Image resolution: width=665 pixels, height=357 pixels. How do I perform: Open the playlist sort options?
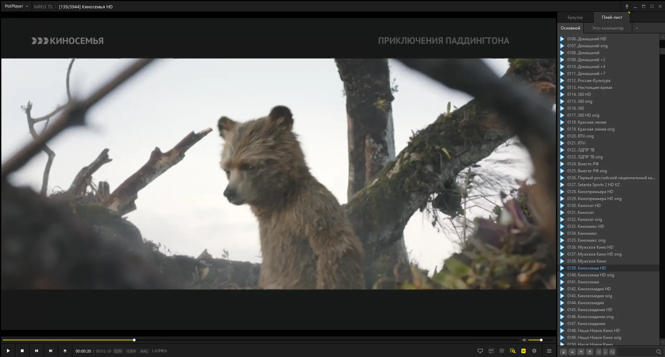tap(613, 352)
